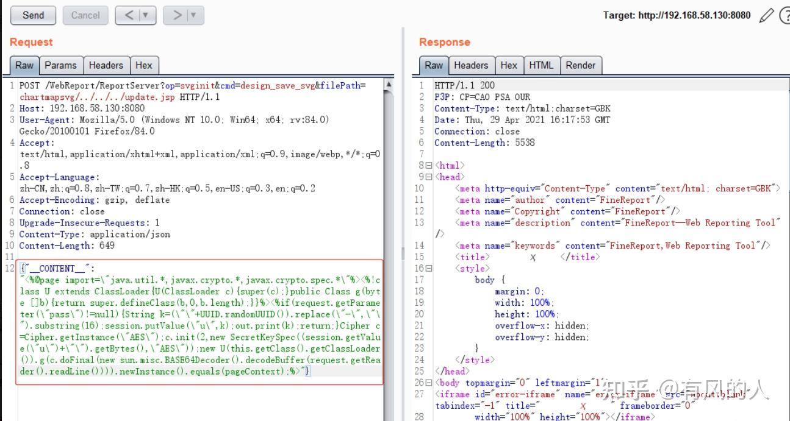Go forward to the next request in history
Screen dimensions: 790x421
[x=178, y=15]
